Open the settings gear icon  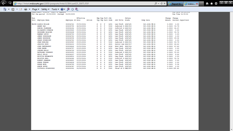pyautogui.click(x=216, y=4)
